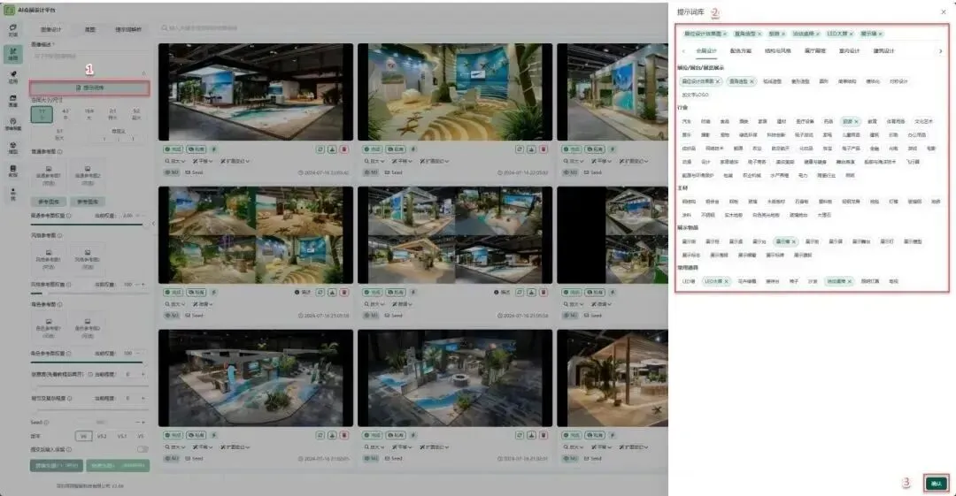Click the search magnifier icon in top search bar
956x496 pixels.
(x=165, y=28)
